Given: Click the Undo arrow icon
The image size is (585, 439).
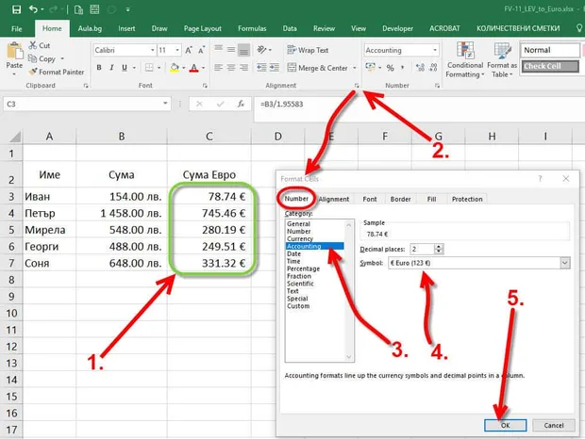Looking at the screenshot, I should (x=34, y=8).
